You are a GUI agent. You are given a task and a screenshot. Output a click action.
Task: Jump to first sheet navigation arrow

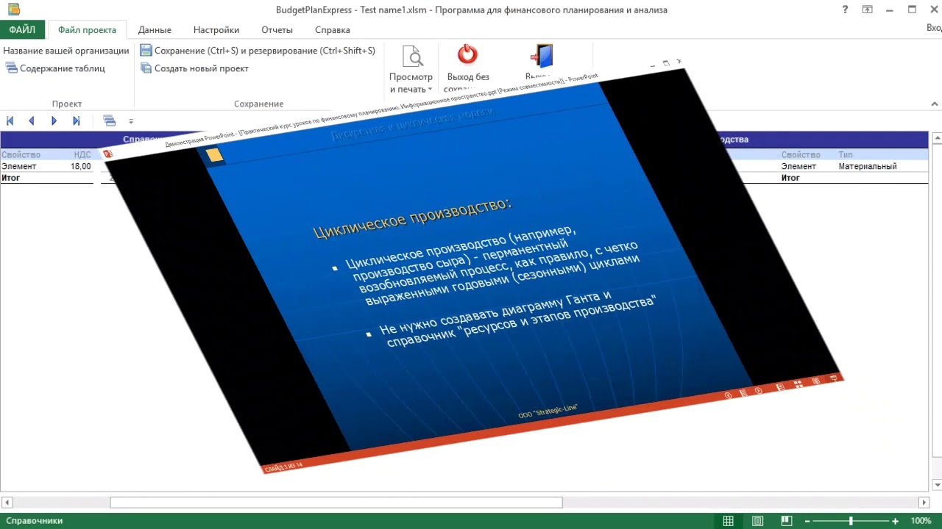click(x=10, y=121)
